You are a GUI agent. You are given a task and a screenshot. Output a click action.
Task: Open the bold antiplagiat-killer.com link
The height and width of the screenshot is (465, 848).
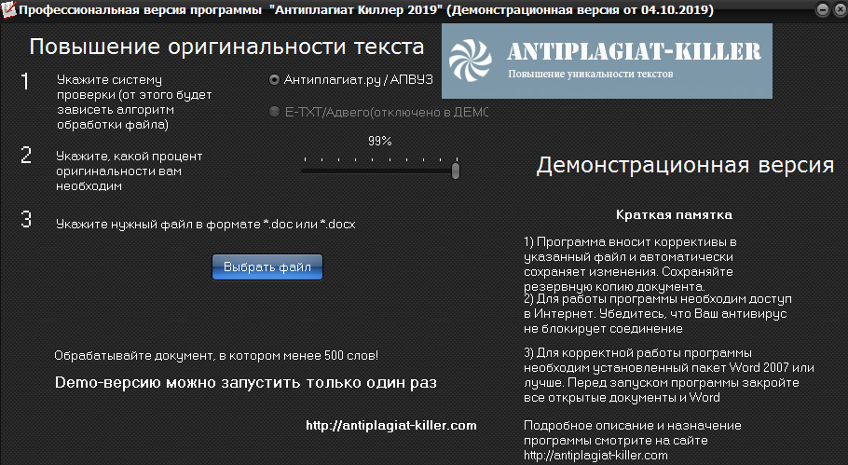391,426
